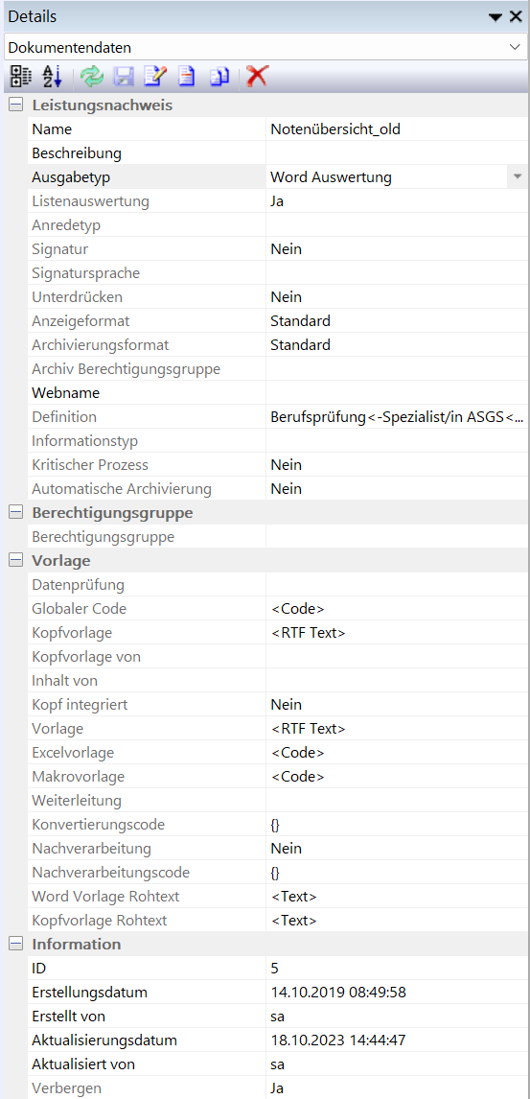Screen dimensions: 530x1099
Task: Open the Ausgabetyp dropdown arrow
Action: [x=517, y=176]
